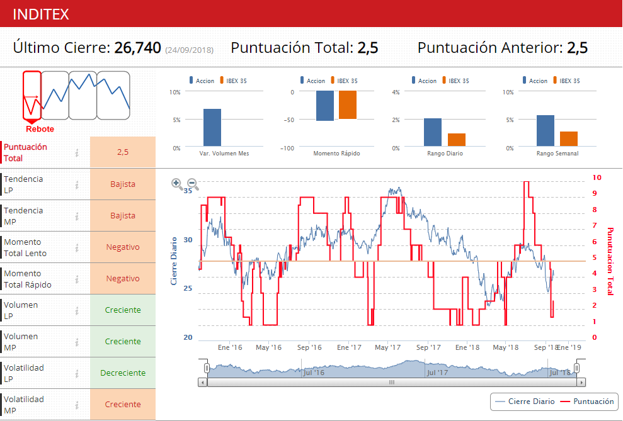Image resolution: width=623 pixels, height=421 pixels.
Task: Select blue Accion bar in Rango Diario
Action: point(433,132)
